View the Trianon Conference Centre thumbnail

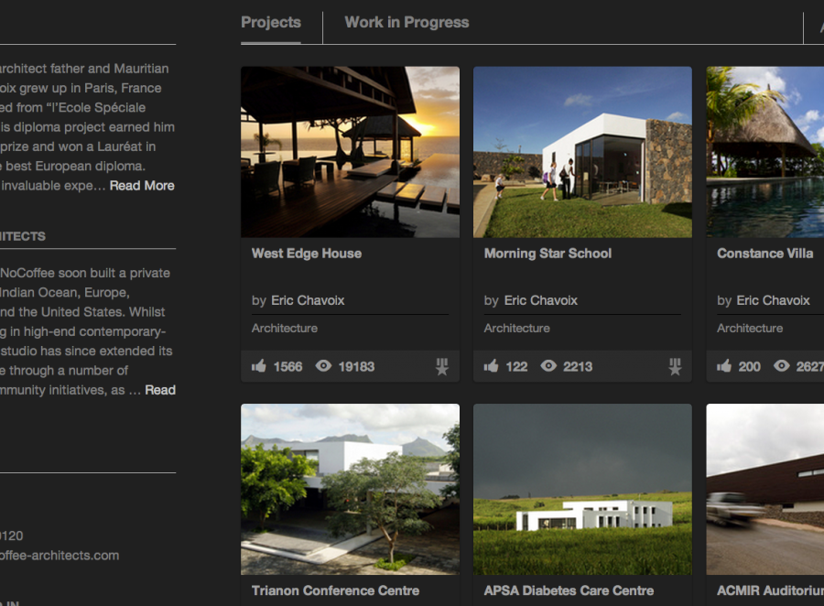coord(350,490)
